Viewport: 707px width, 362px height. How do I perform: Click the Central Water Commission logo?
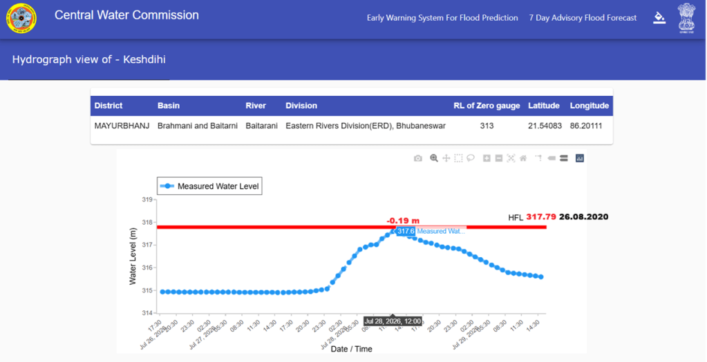[21, 18]
